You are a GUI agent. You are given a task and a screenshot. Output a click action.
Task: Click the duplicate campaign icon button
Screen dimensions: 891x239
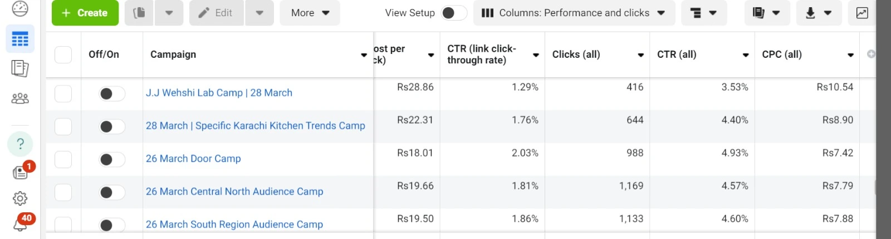(139, 13)
